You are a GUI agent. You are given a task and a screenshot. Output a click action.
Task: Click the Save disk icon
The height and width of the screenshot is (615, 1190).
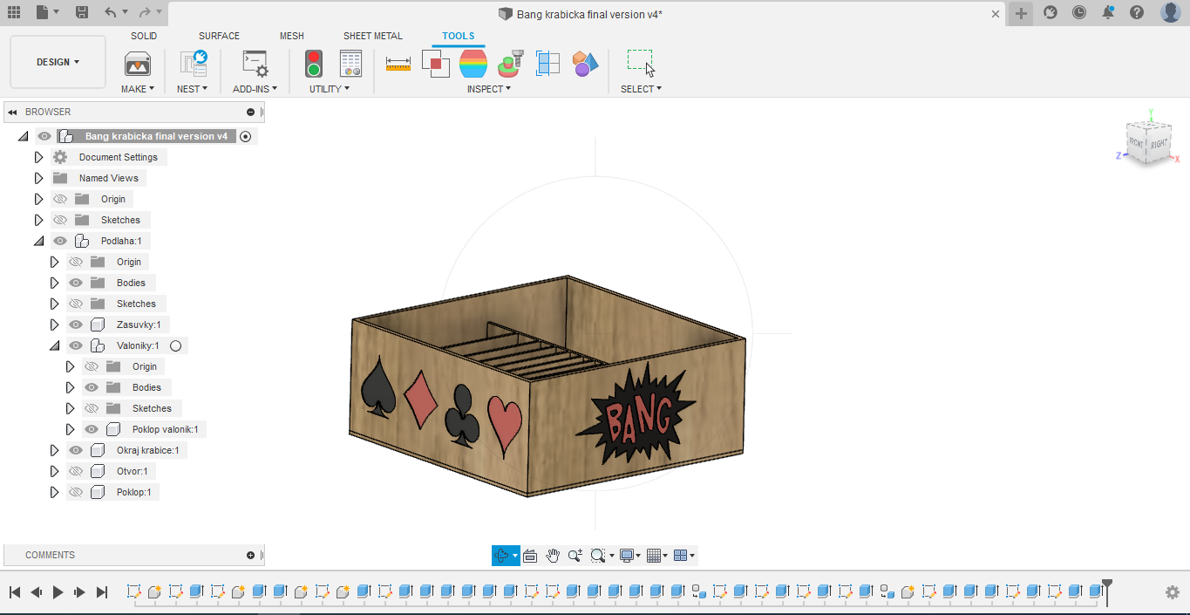[82, 12]
